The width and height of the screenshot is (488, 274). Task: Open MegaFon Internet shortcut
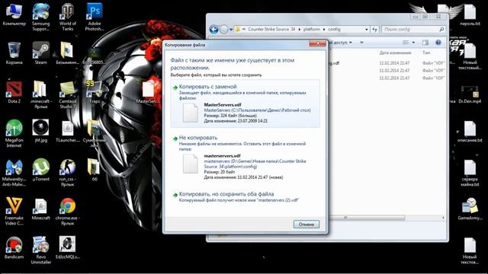(x=14, y=134)
